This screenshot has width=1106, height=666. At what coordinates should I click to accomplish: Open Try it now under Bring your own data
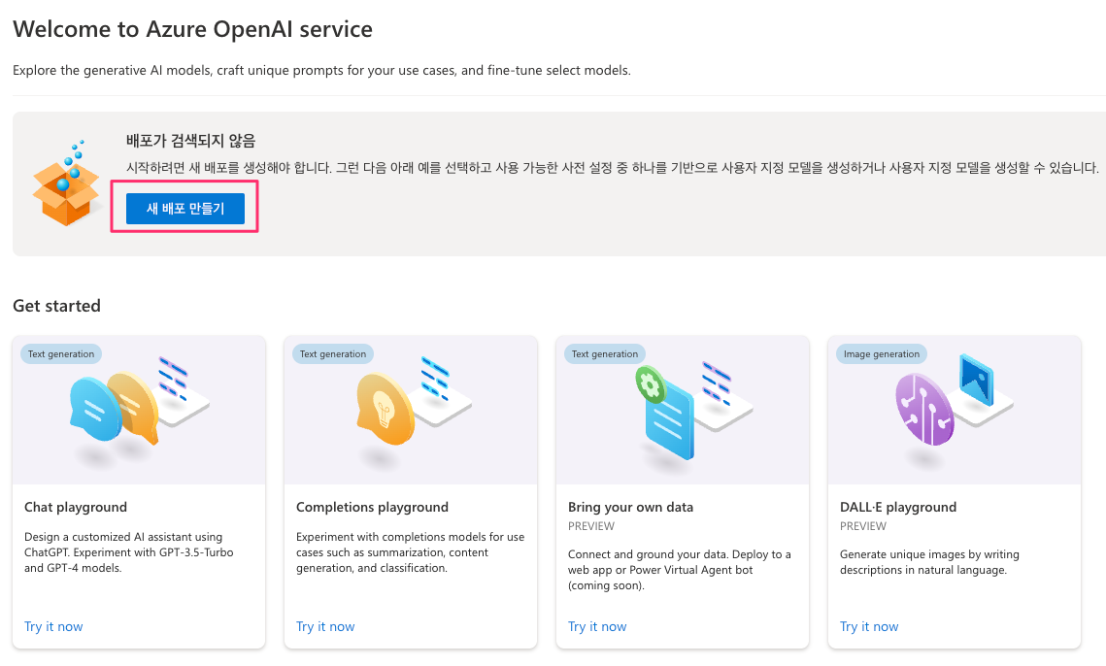tap(597, 626)
